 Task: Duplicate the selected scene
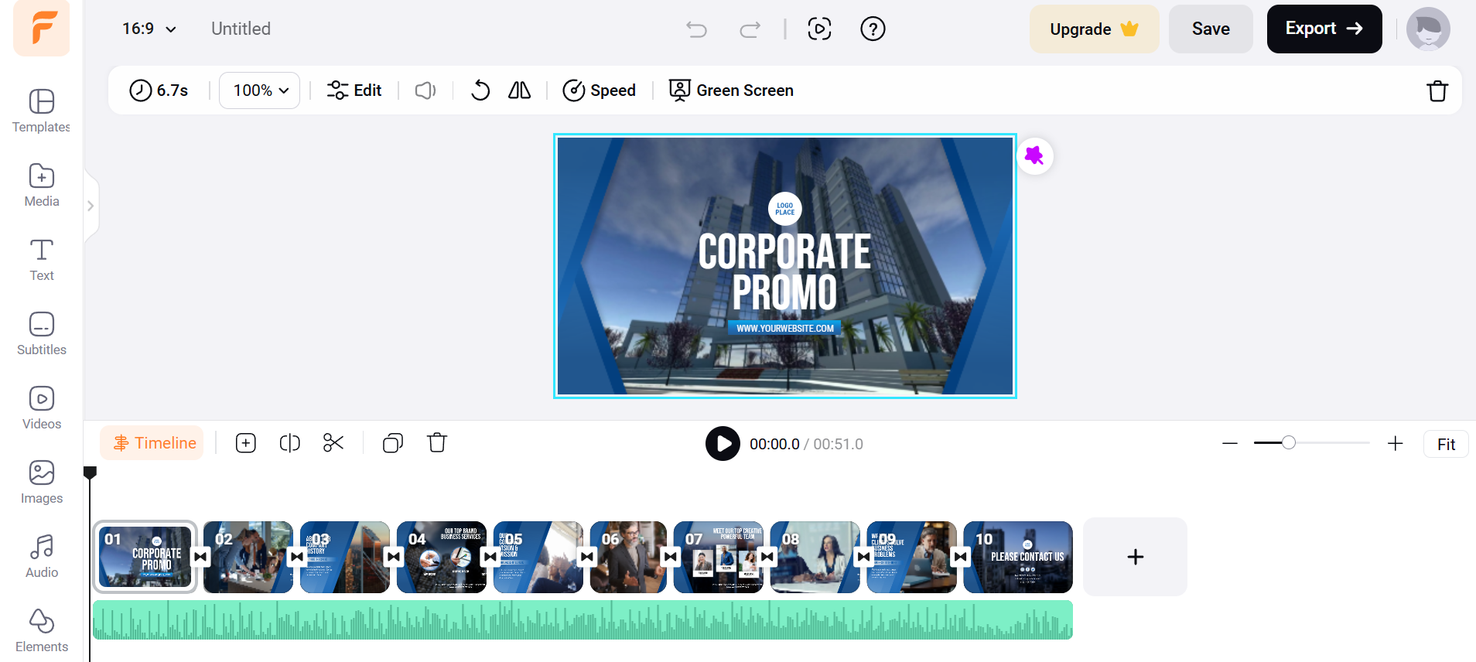click(393, 443)
